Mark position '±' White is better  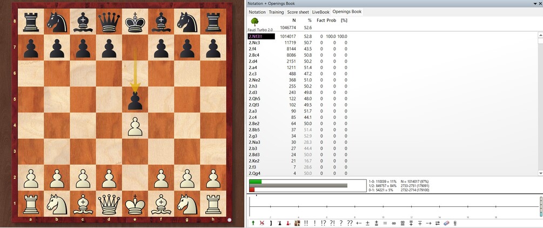click(x=367, y=223)
